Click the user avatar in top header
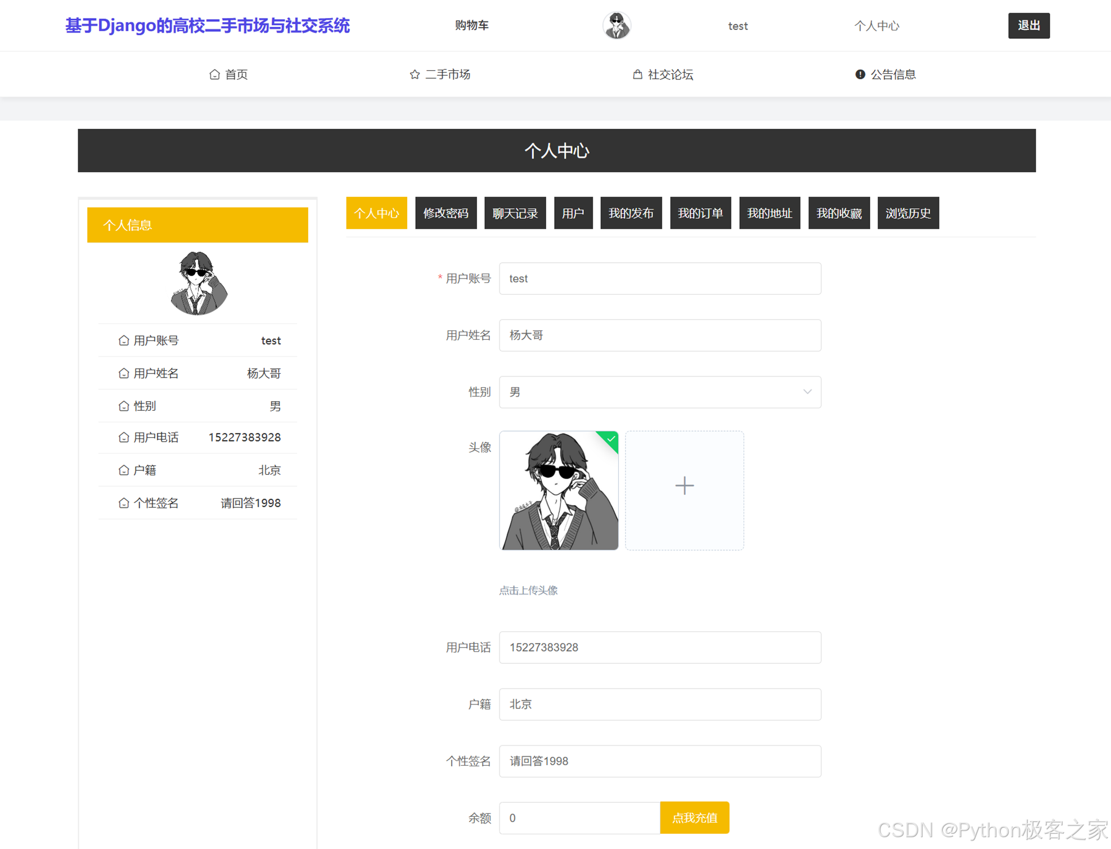 click(x=617, y=26)
